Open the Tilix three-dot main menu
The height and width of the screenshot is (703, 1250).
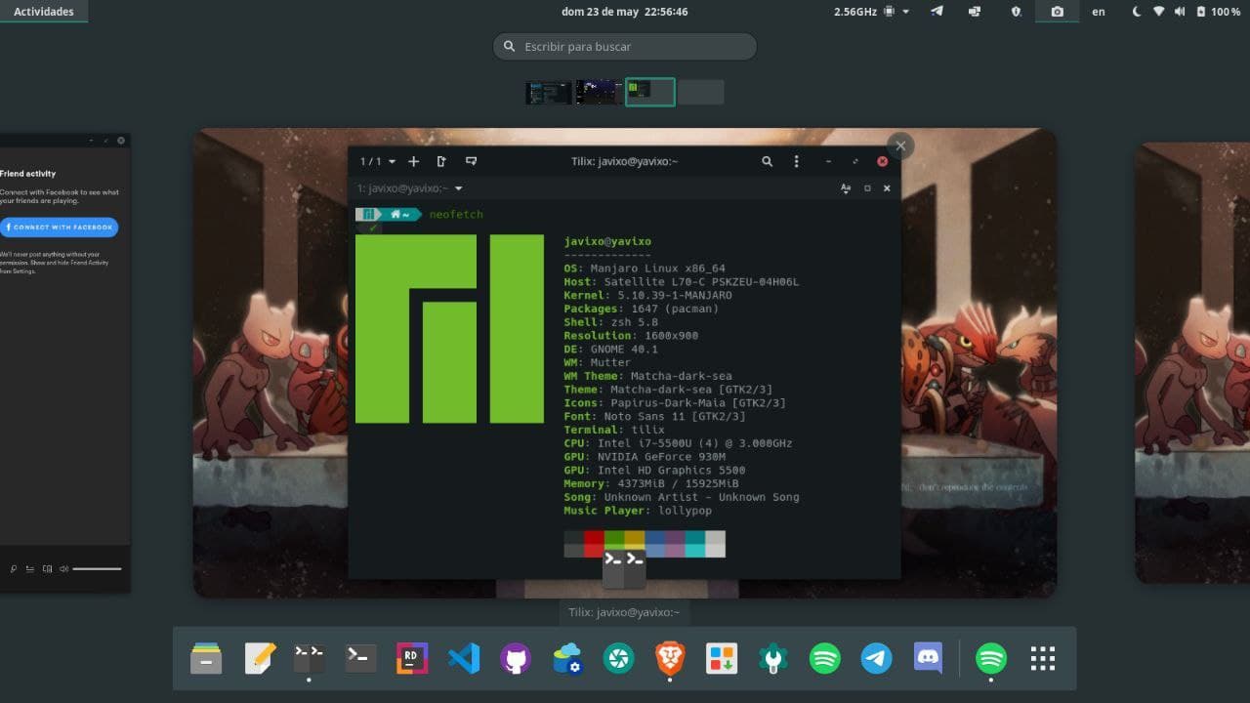coord(796,161)
